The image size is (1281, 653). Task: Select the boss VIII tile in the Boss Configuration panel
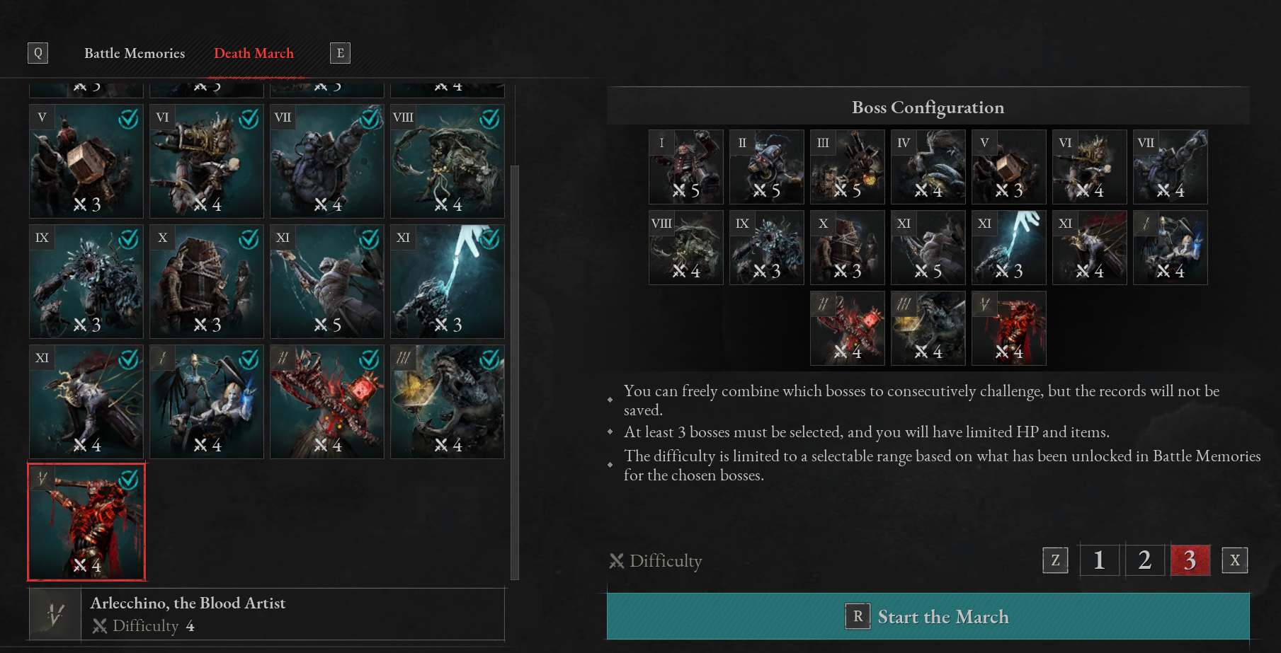(x=686, y=248)
